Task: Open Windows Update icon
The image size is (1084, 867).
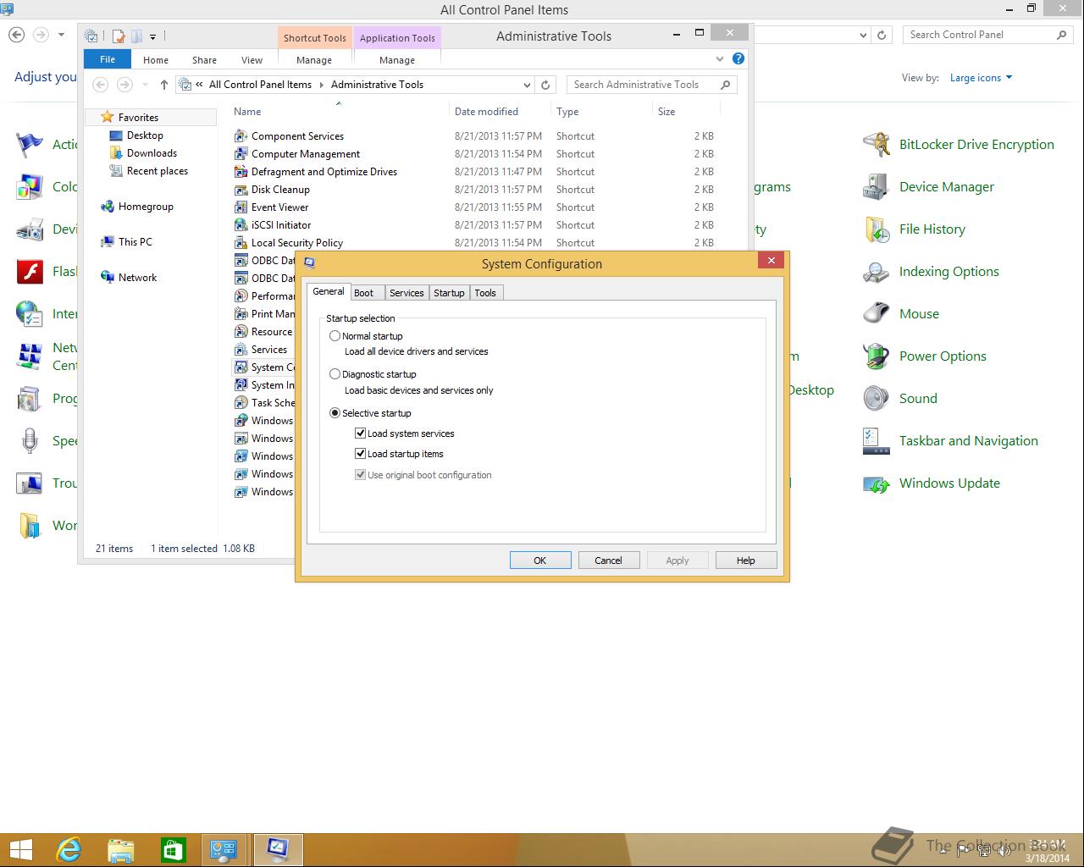Action: [876, 483]
